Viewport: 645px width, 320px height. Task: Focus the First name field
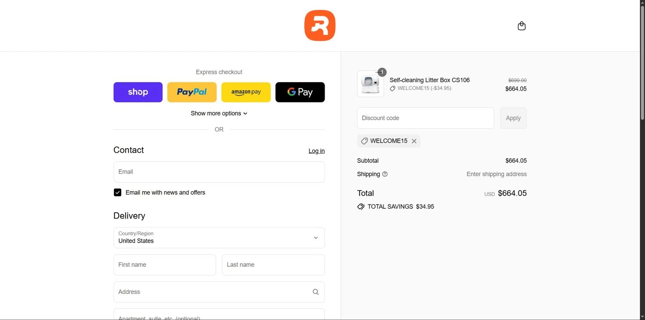click(x=165, y=265)
